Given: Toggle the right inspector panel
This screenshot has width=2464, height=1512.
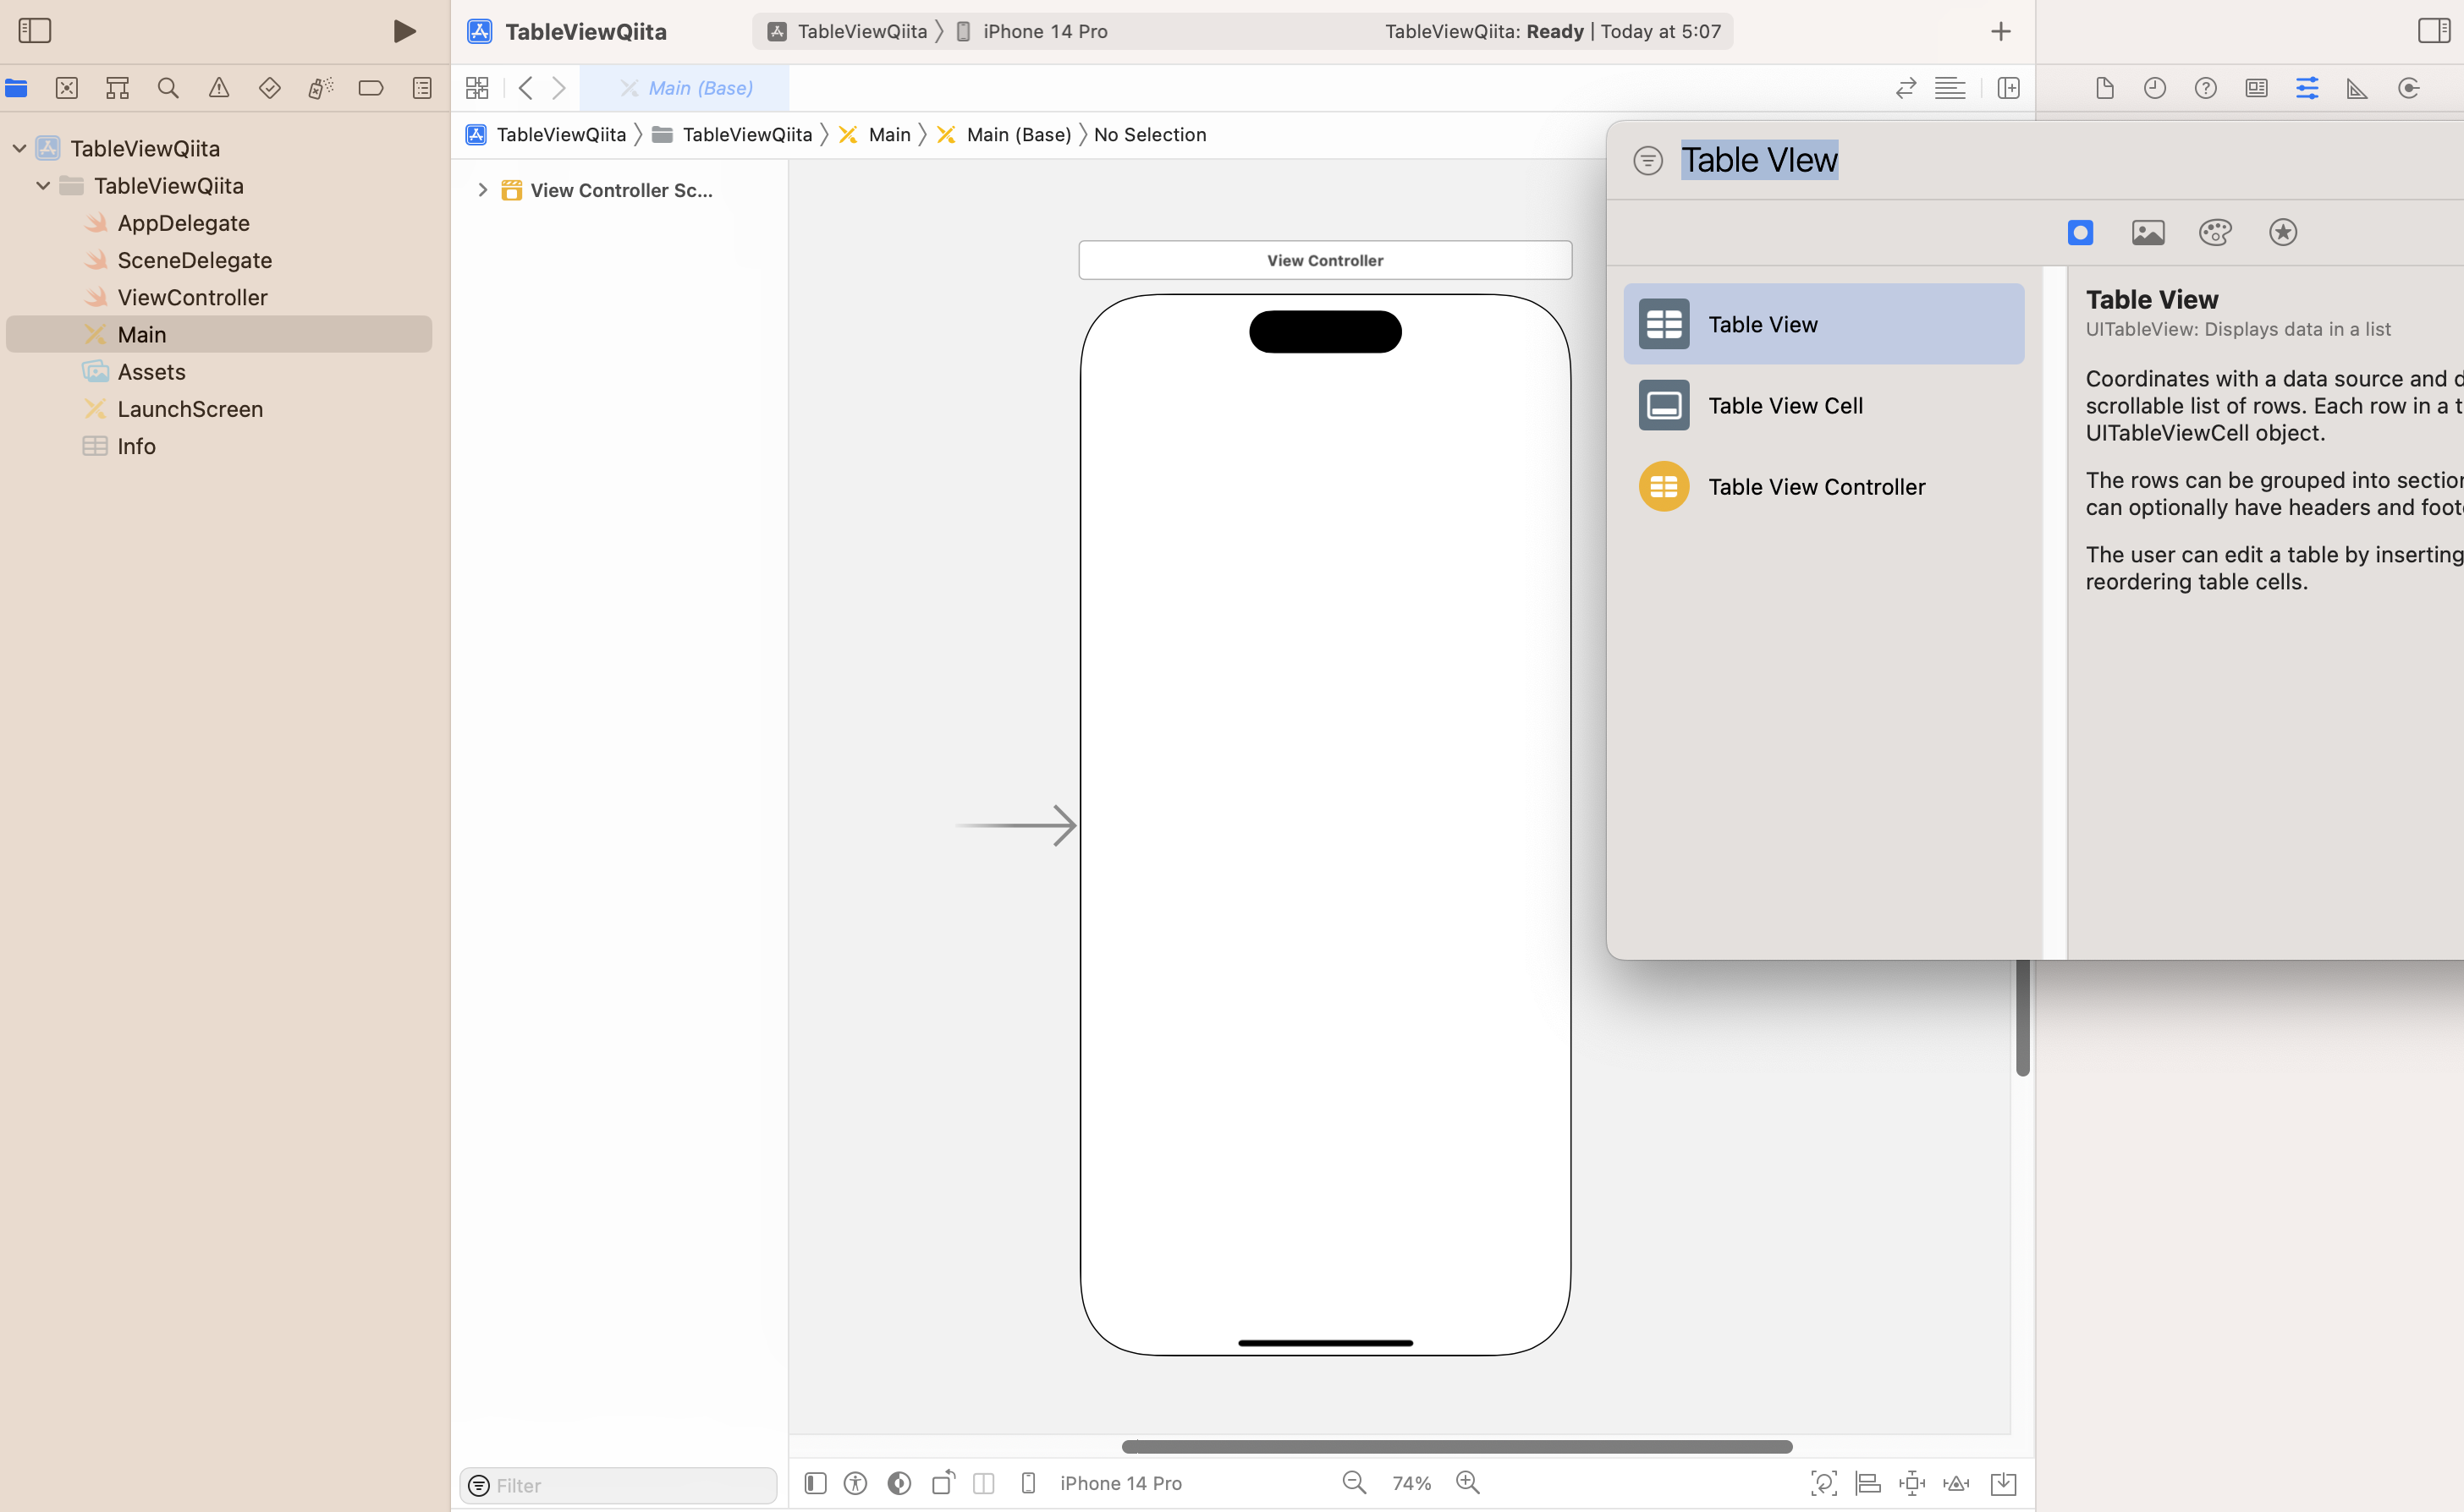Looking at the screenshot, I should [x=2433, y=30].
